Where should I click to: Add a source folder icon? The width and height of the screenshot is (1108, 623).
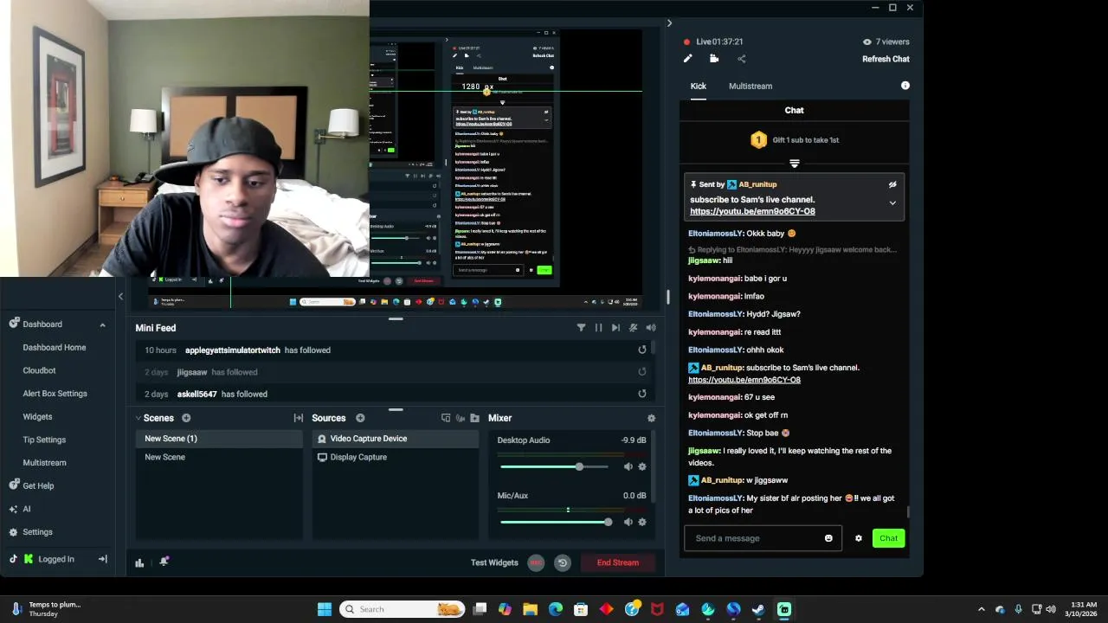click(474, 418)
